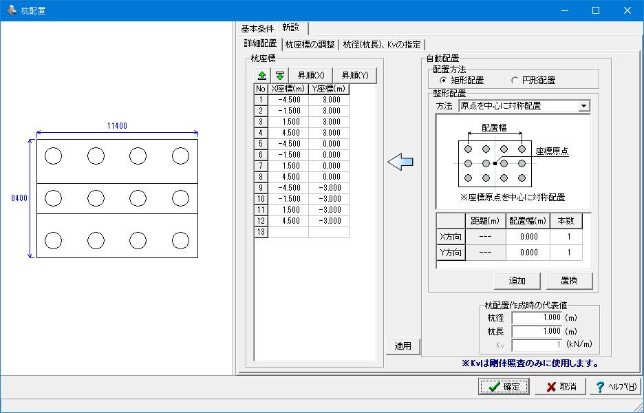Click X方向 距離 cell
The height and width of the screenshot is (413, 644).
[x=486, y=237]
